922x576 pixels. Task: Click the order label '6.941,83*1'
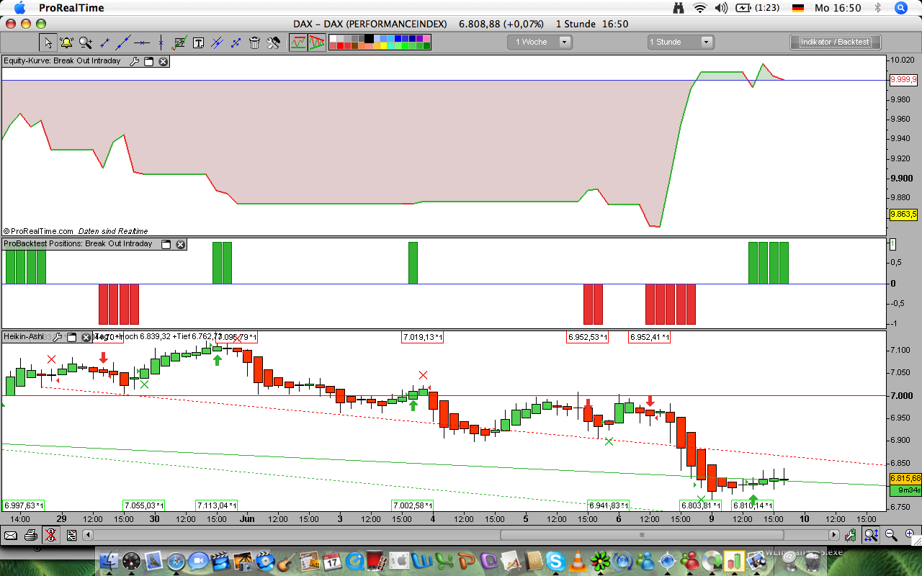tap(609, 505)
